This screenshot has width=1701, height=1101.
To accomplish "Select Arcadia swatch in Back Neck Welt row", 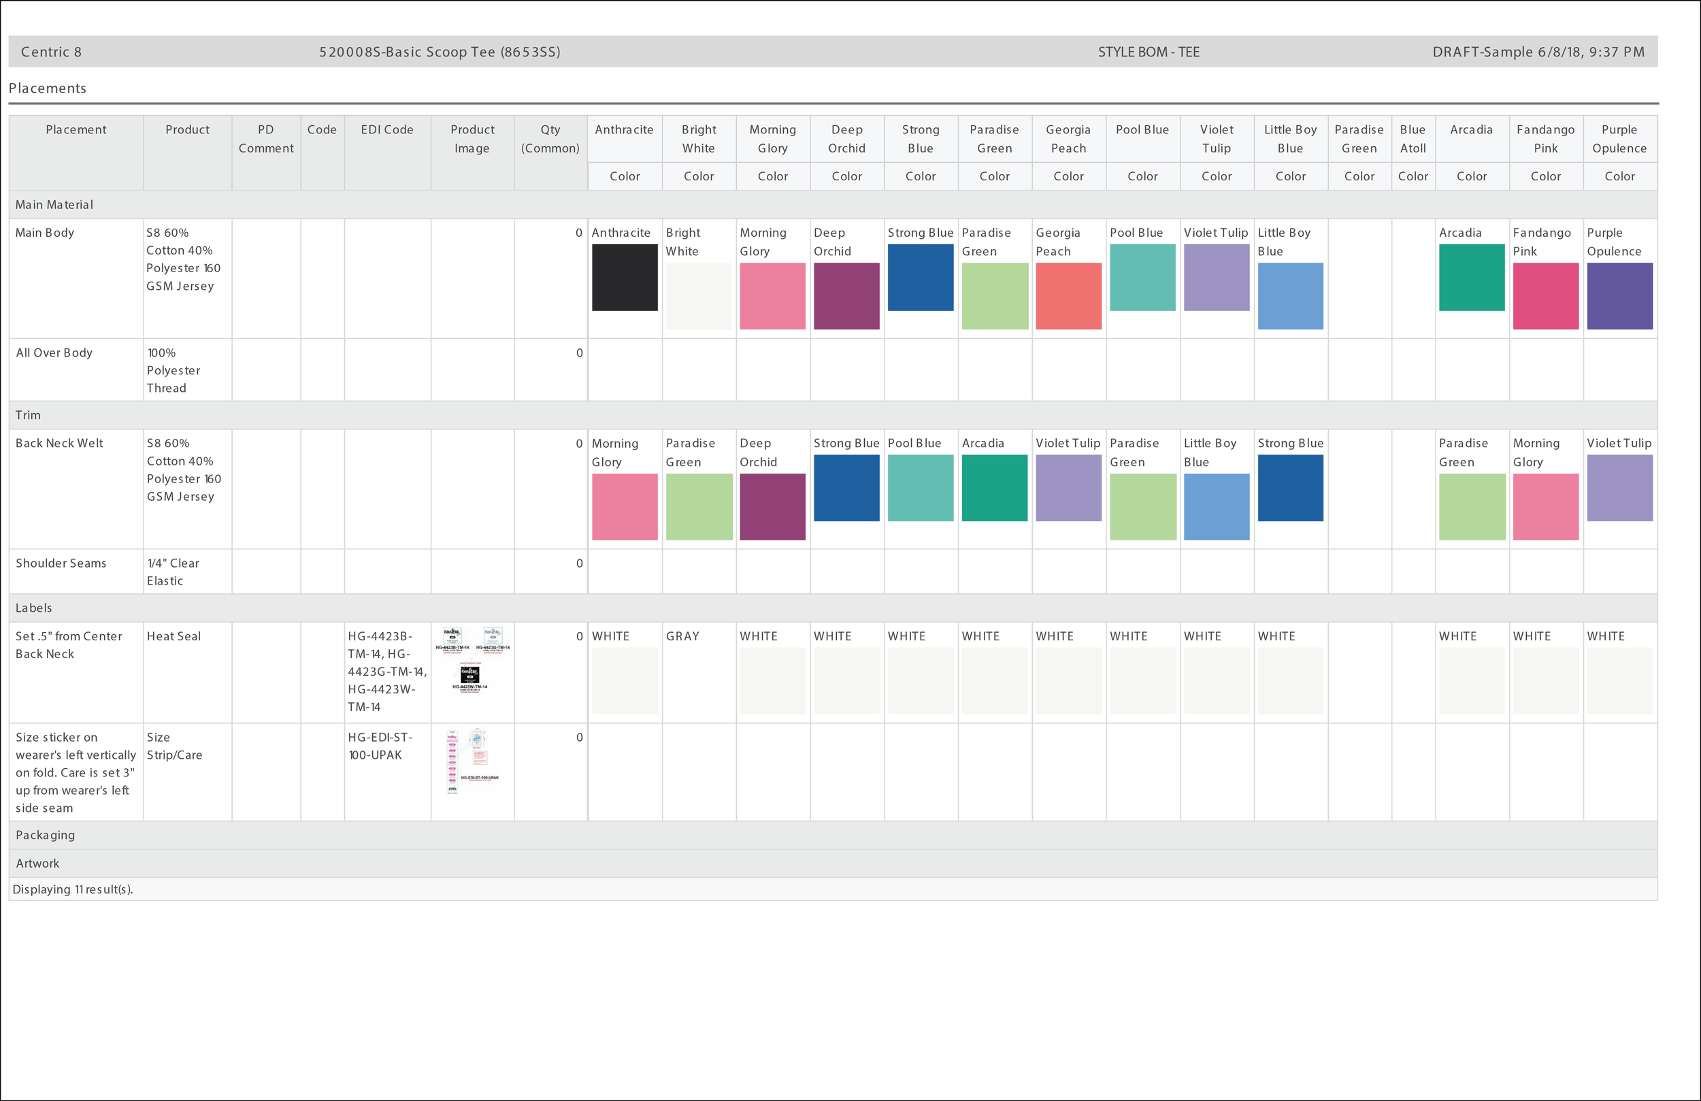I will [x=994, y=489].
